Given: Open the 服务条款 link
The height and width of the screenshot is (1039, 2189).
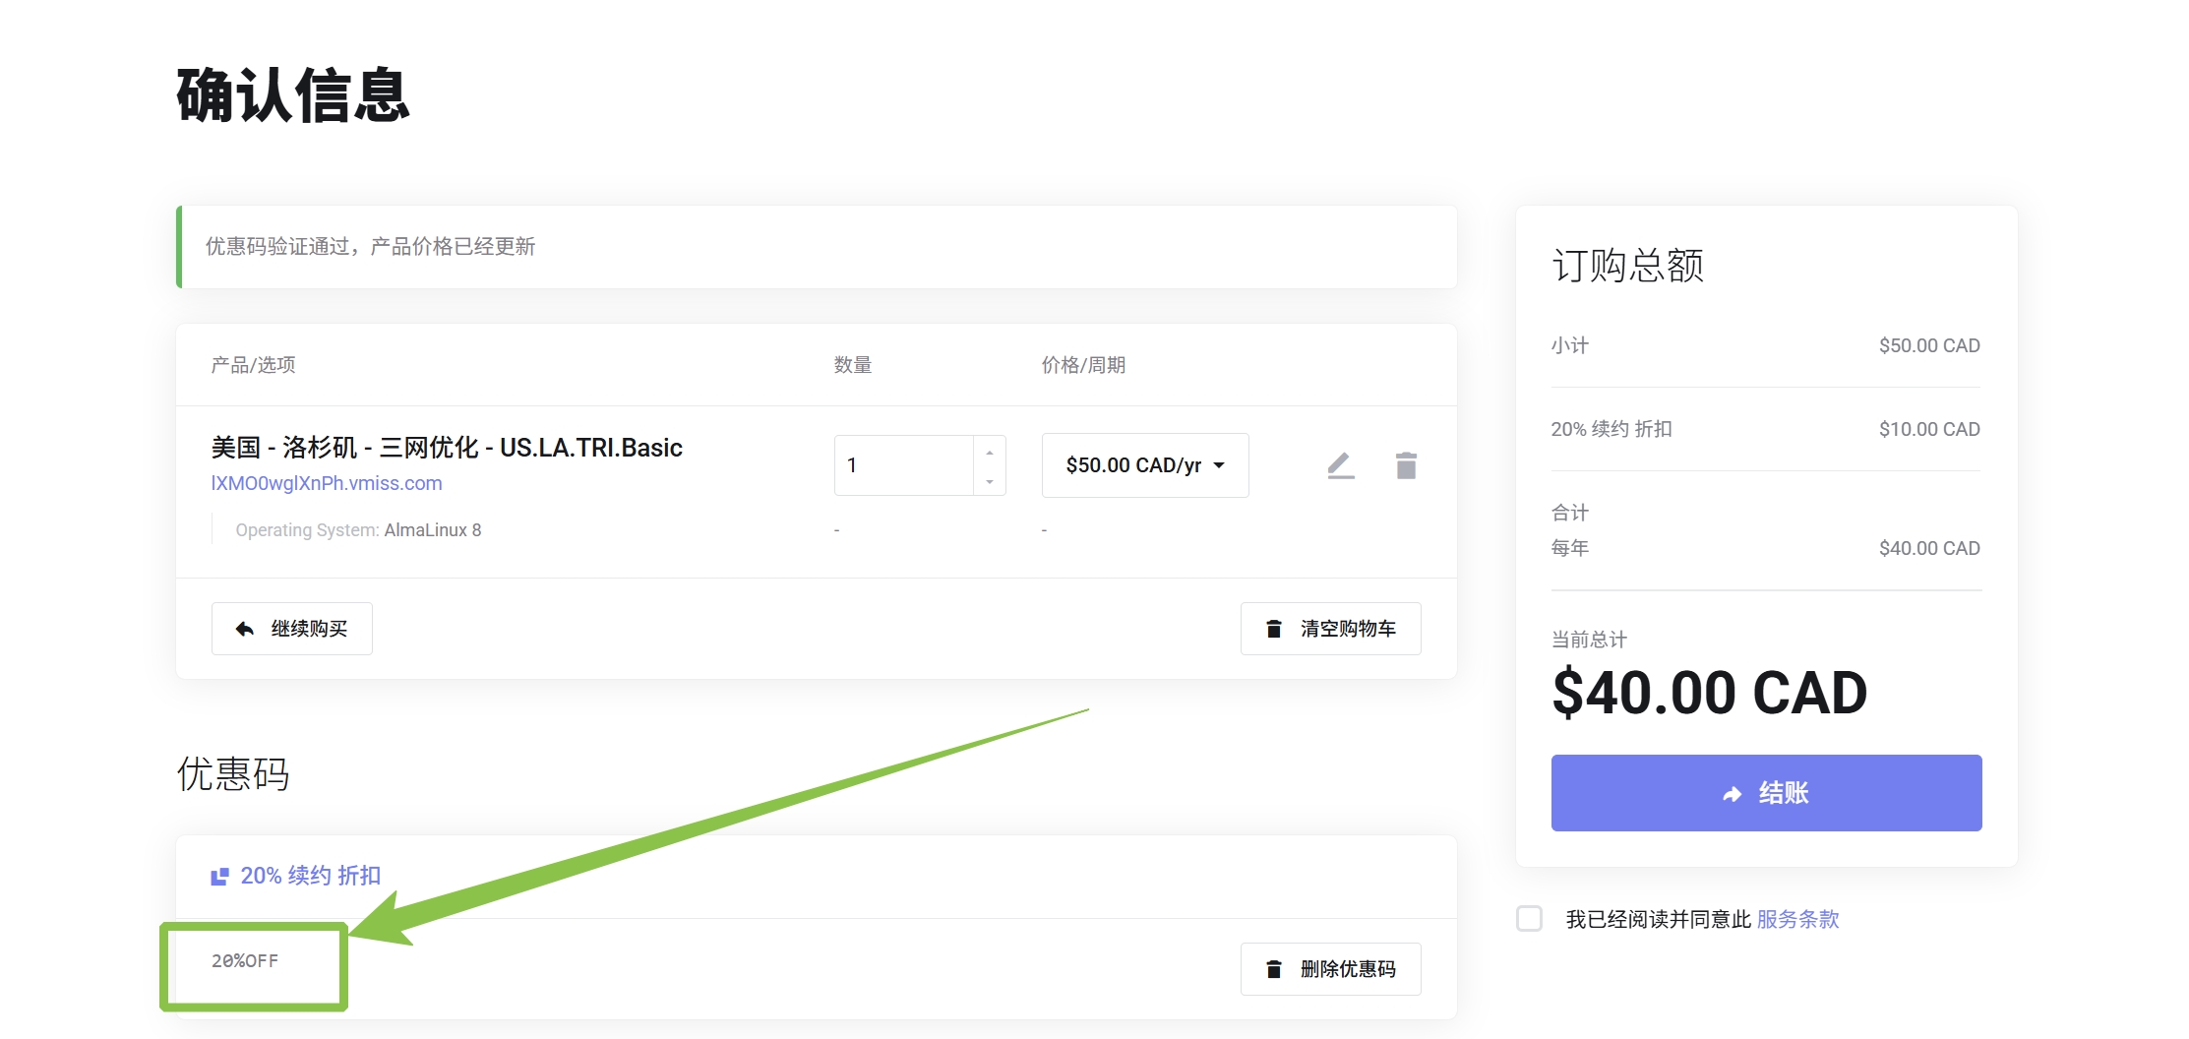Looking at the screenshot, I should (x=1797, y=919).
